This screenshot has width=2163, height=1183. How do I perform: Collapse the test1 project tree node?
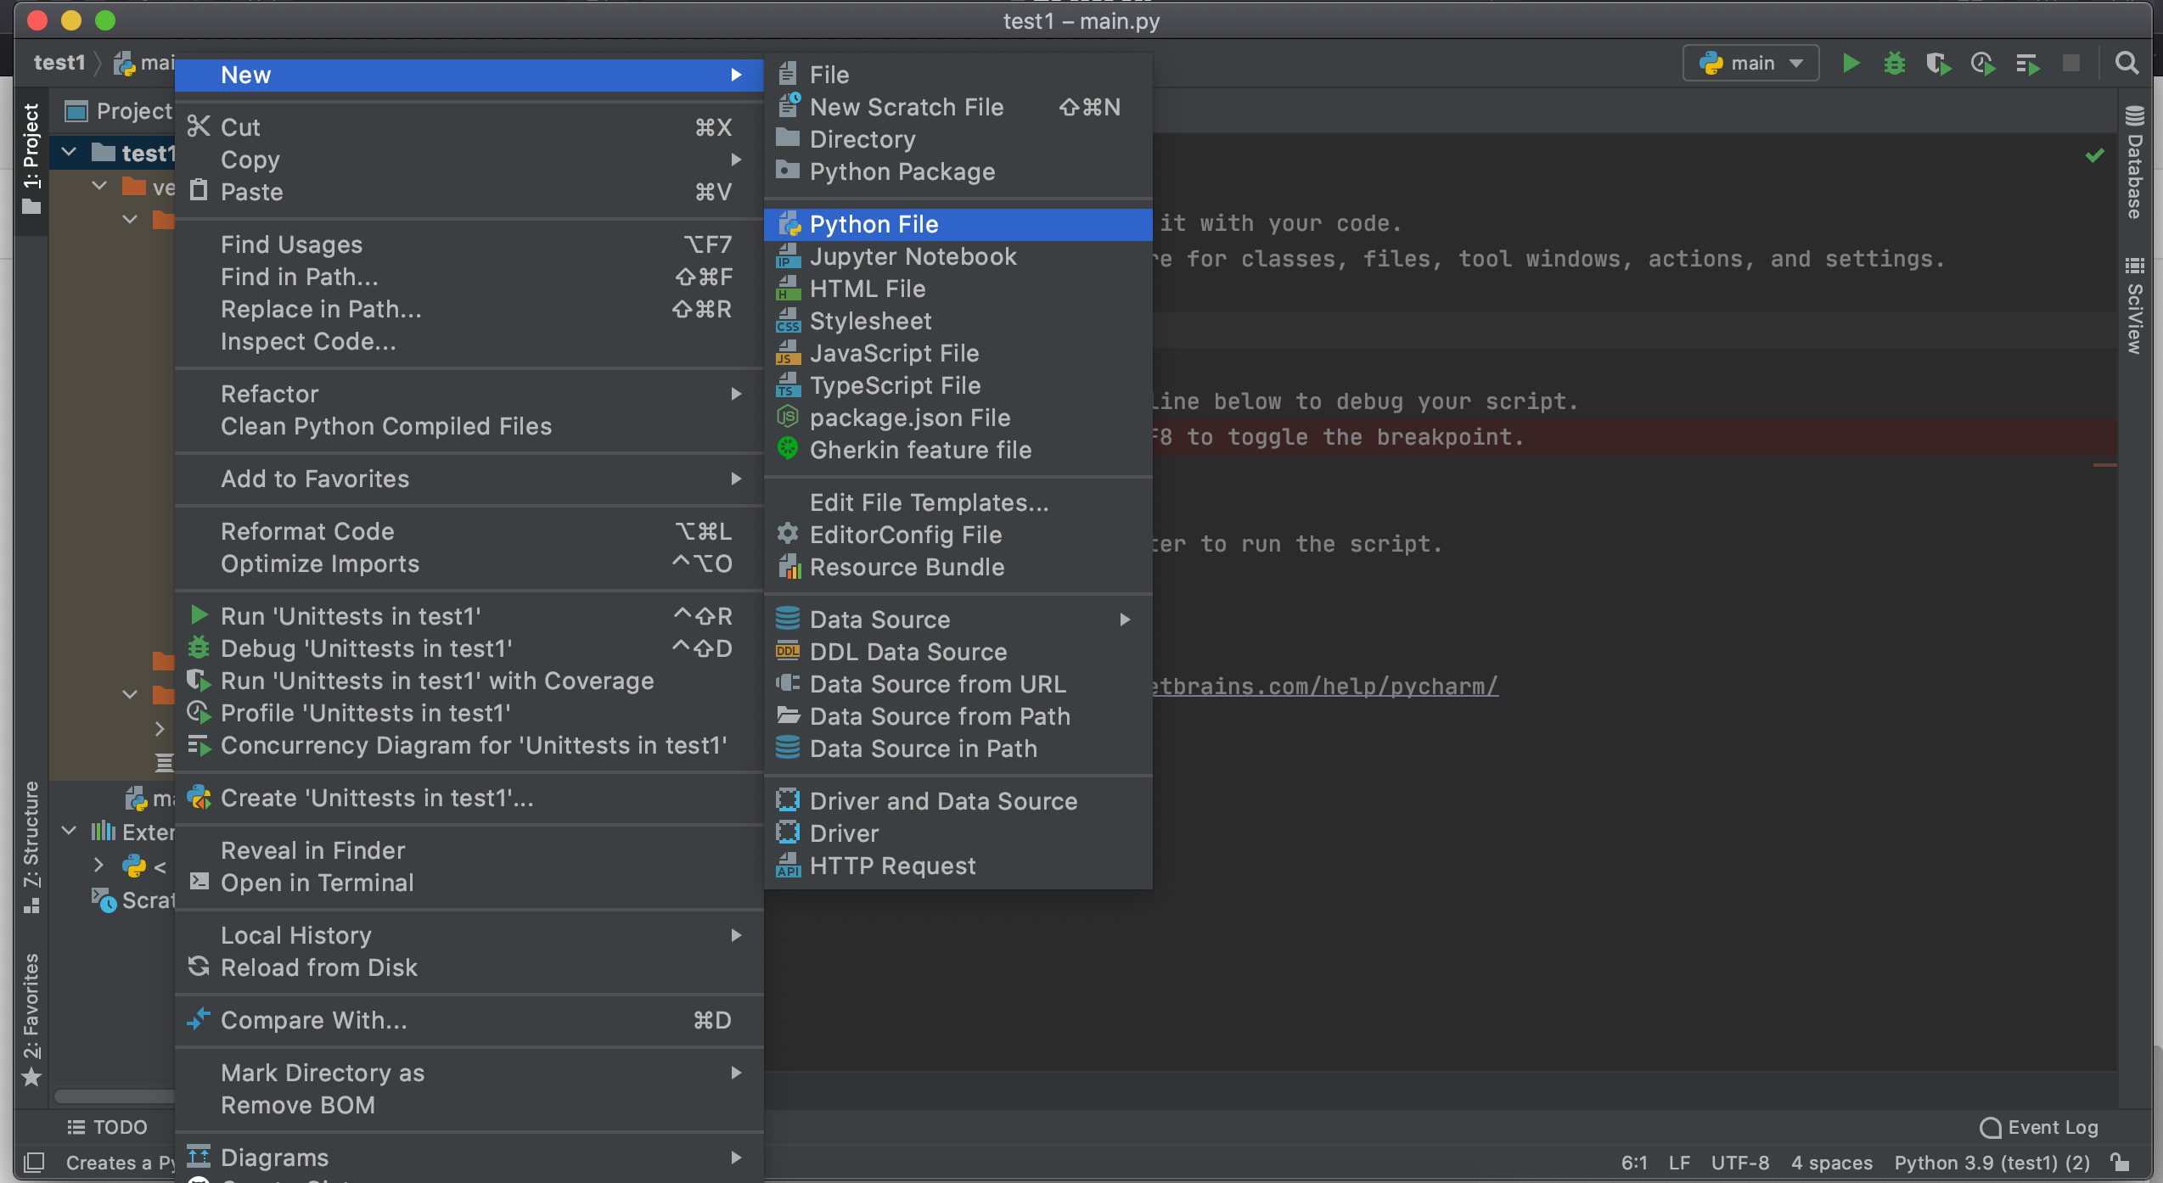tap(70, 153)
